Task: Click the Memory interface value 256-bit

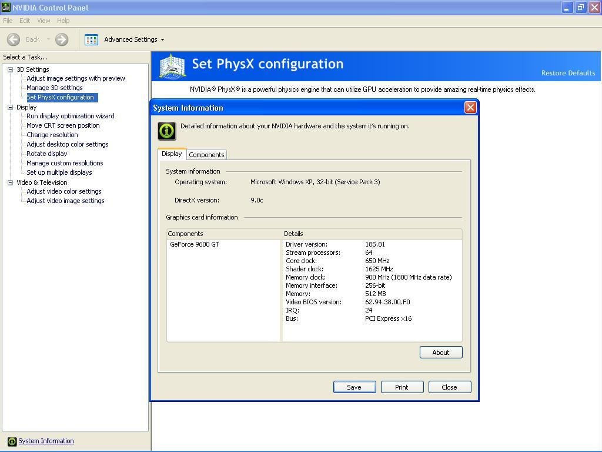Action: (375, 285)
